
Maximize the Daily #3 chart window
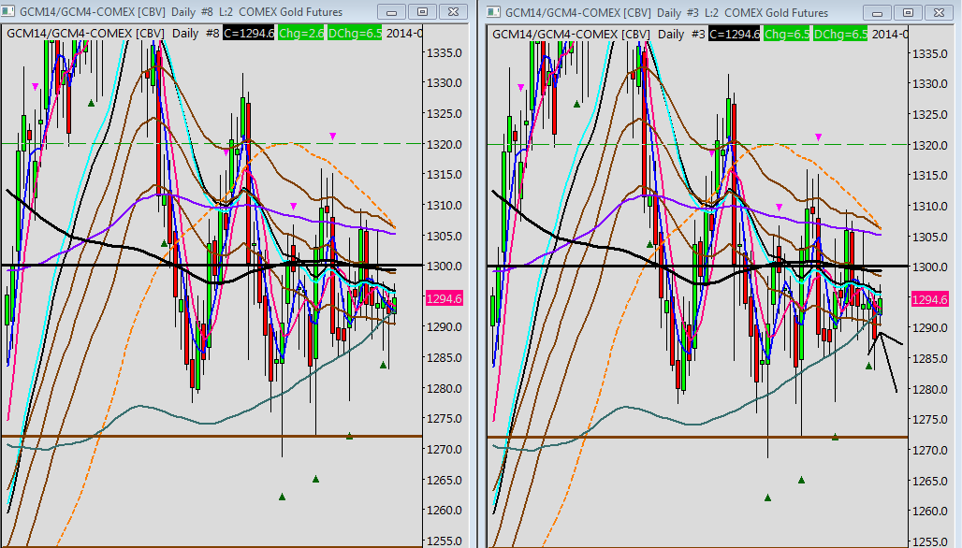908,12
